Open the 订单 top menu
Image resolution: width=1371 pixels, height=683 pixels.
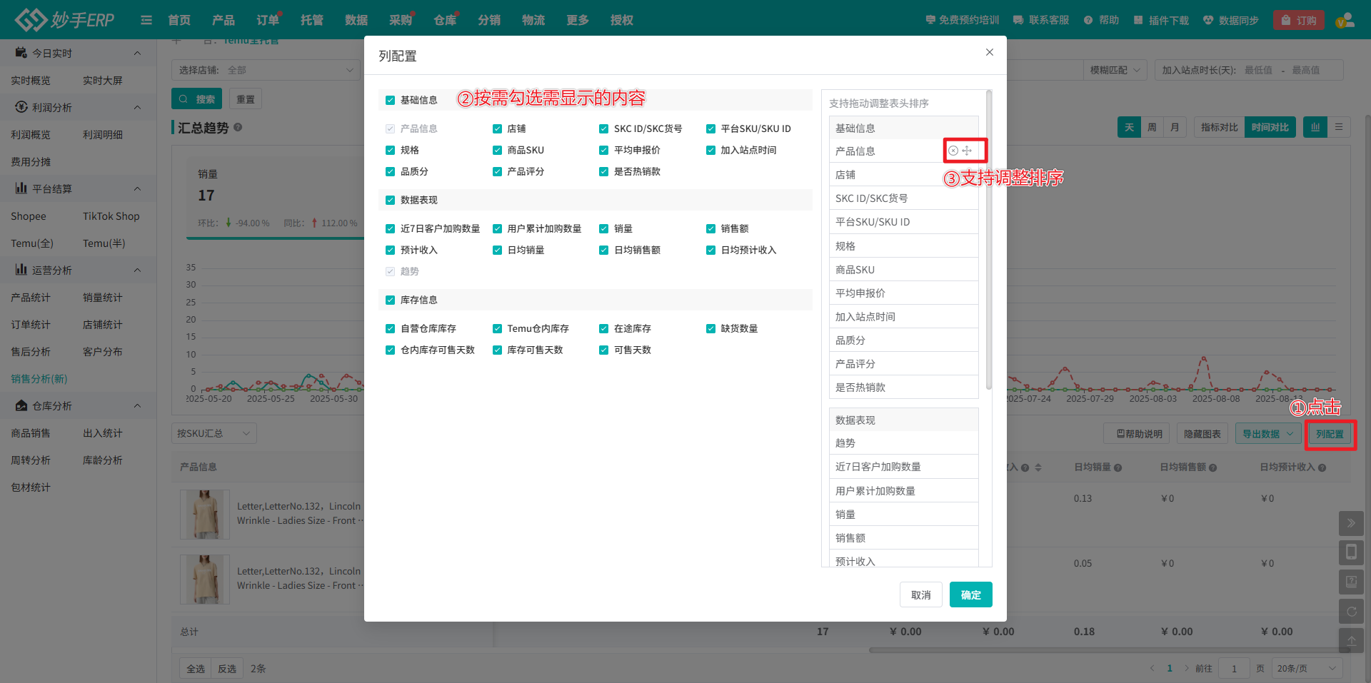(x=268, y=20)
